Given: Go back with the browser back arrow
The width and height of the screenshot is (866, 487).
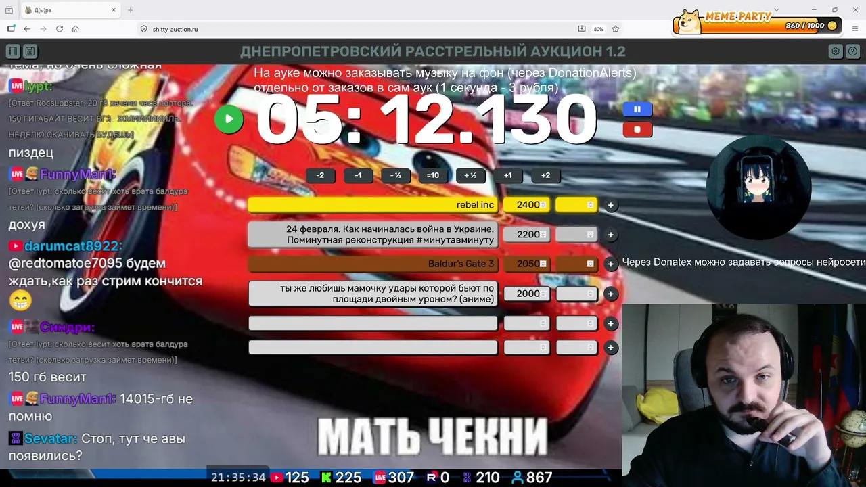Looking at the screenshot, I should [x=27, y=29].
